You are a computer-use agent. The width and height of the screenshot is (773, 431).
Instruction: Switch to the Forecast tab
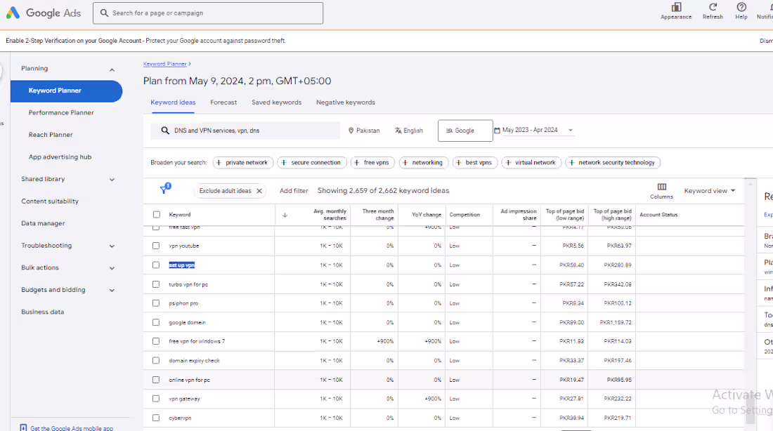pos(223,102)
